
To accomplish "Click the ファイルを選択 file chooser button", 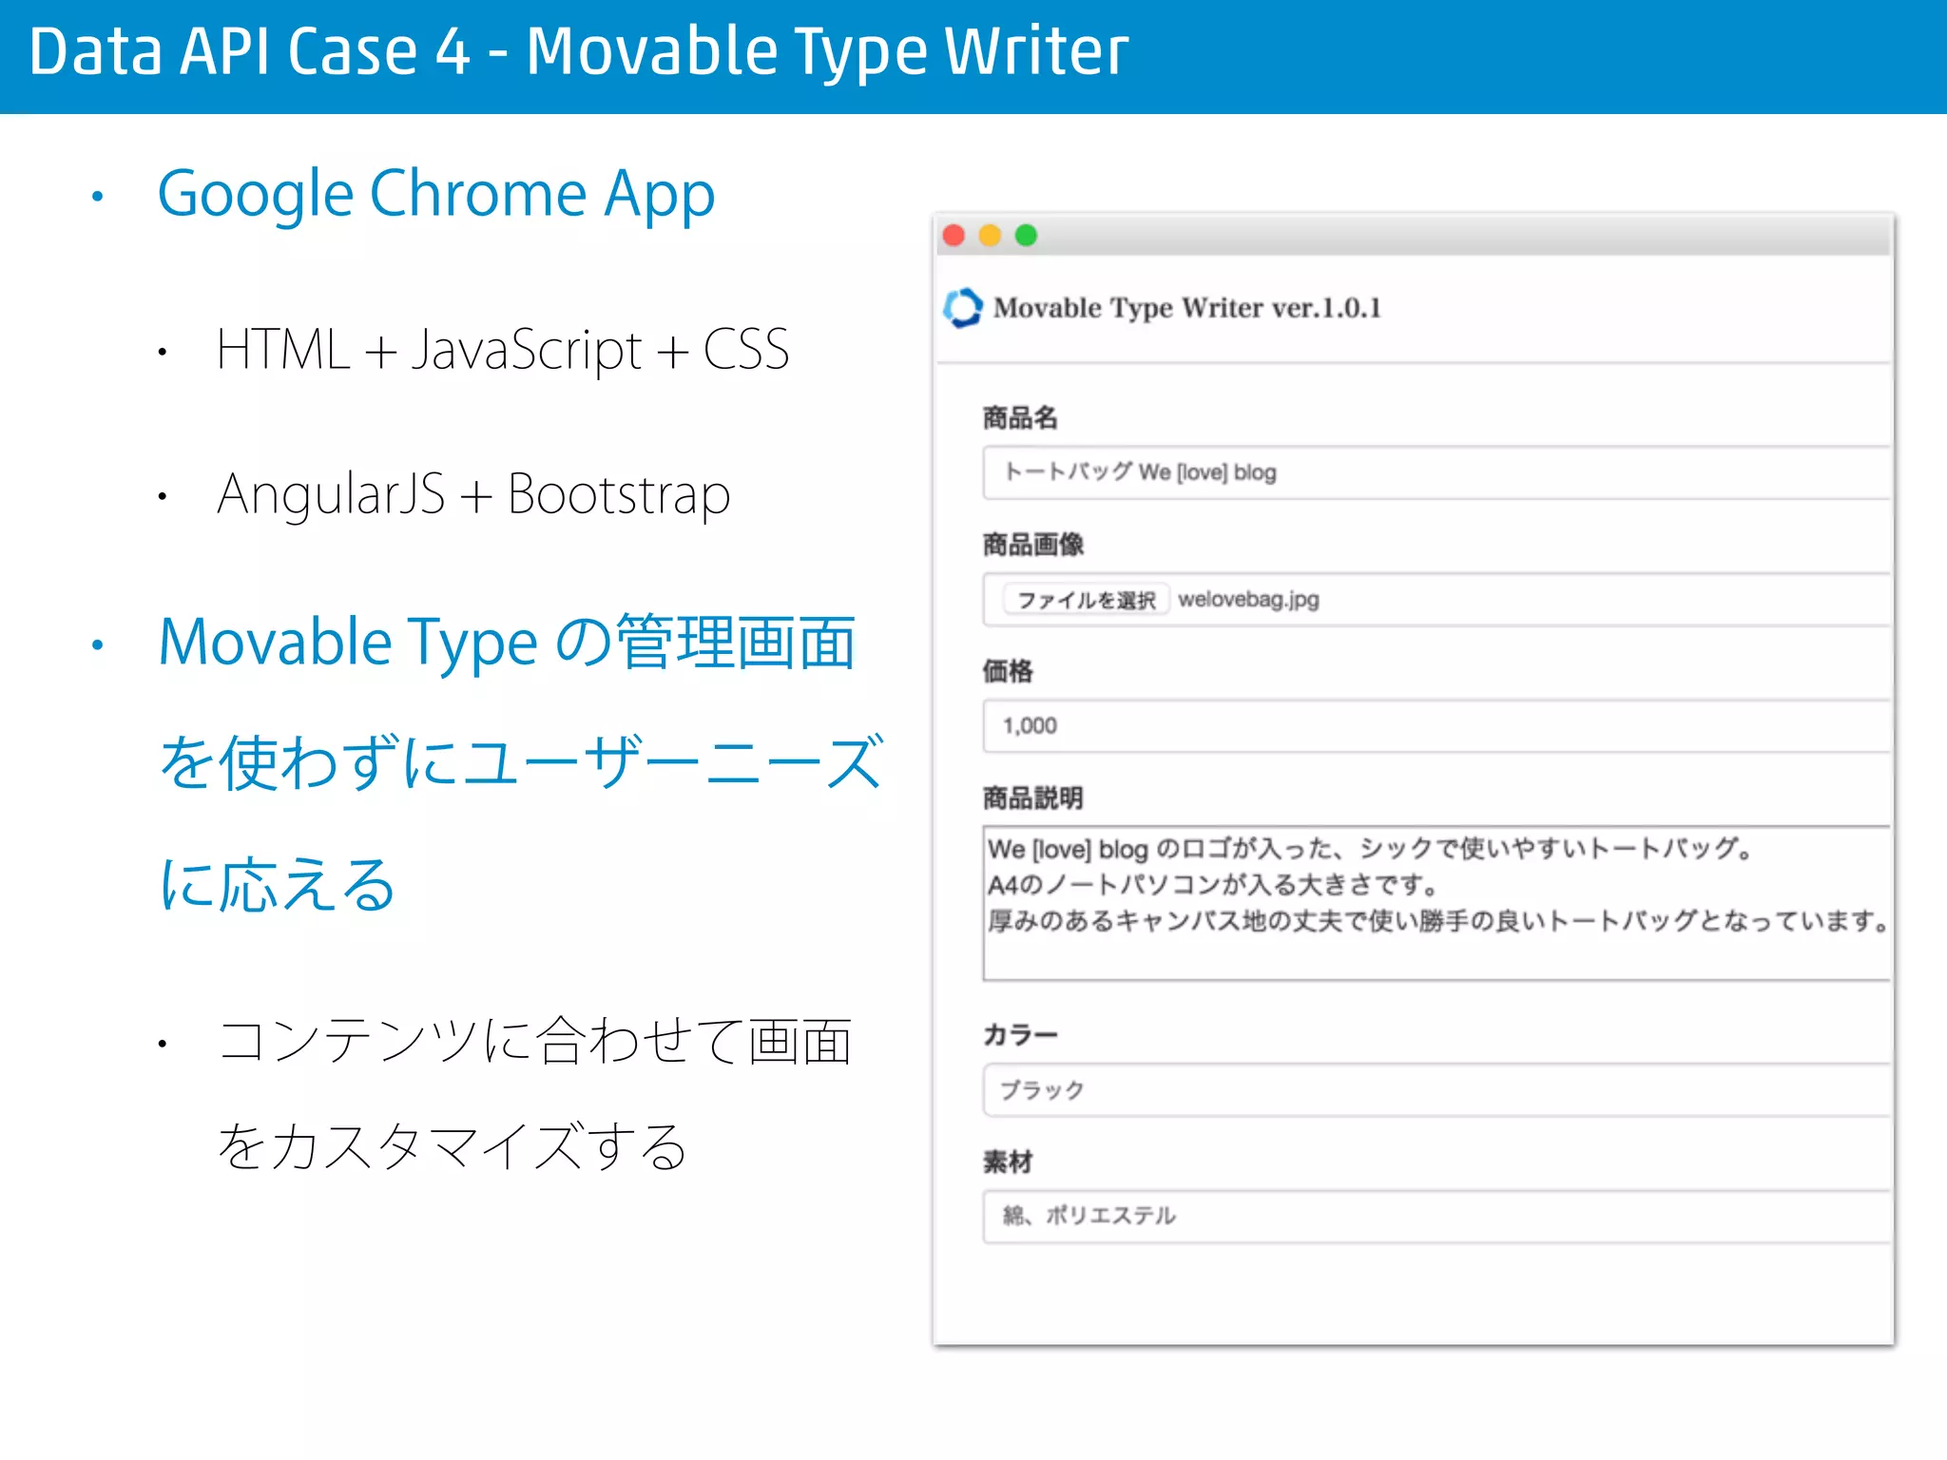I will click(x=1086, y=600).
